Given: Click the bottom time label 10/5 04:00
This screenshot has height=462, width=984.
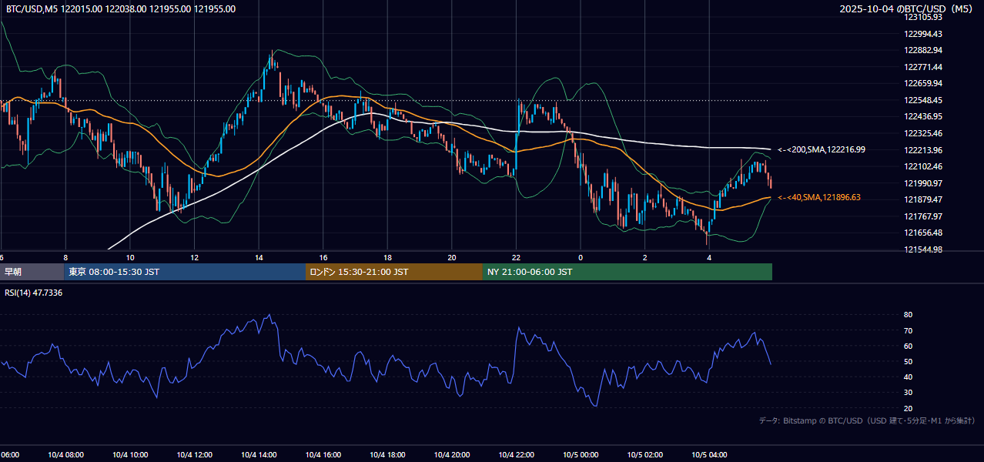Looking at the screenshot, I should (710, 455).
